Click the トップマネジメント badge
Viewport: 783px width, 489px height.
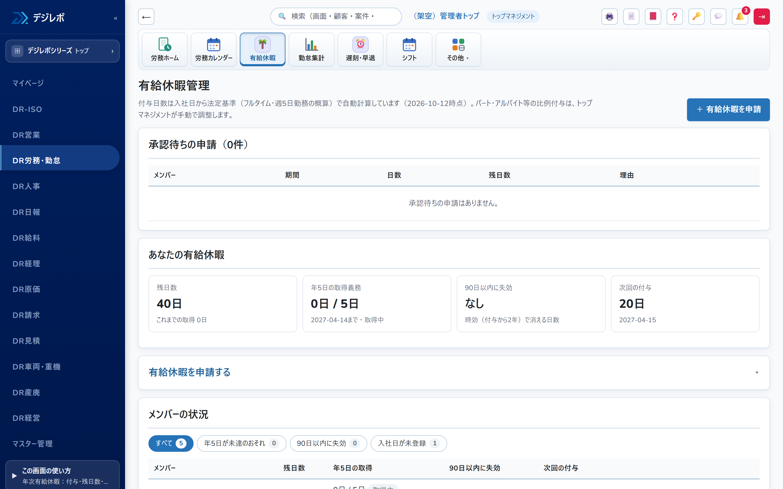(513, 16)
